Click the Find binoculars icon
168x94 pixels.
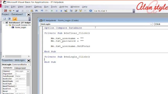(36, 11)
